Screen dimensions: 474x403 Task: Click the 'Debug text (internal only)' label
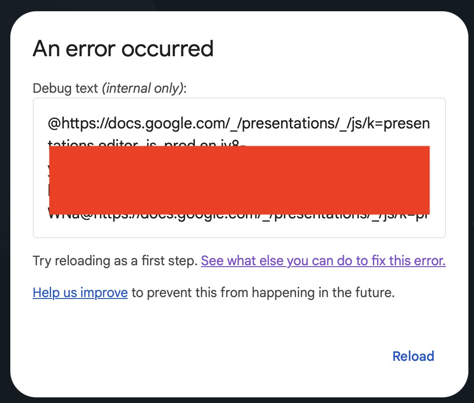108,88
